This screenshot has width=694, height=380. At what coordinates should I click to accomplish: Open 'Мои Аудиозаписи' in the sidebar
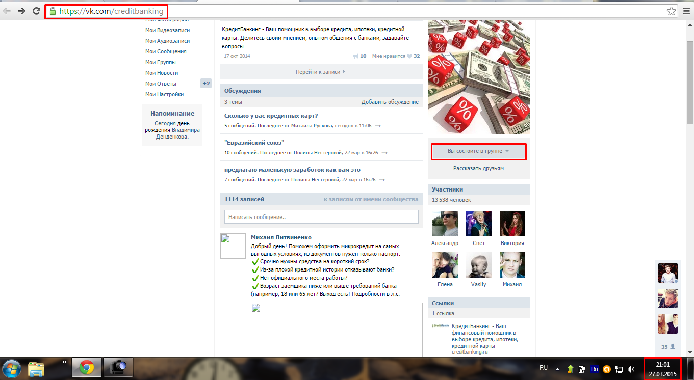(167, 41)
